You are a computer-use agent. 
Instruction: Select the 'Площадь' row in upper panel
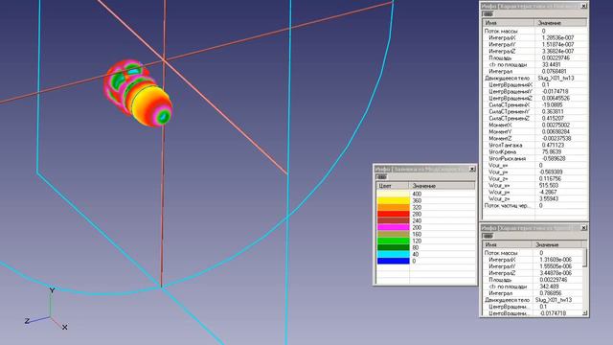coord(534,57)
